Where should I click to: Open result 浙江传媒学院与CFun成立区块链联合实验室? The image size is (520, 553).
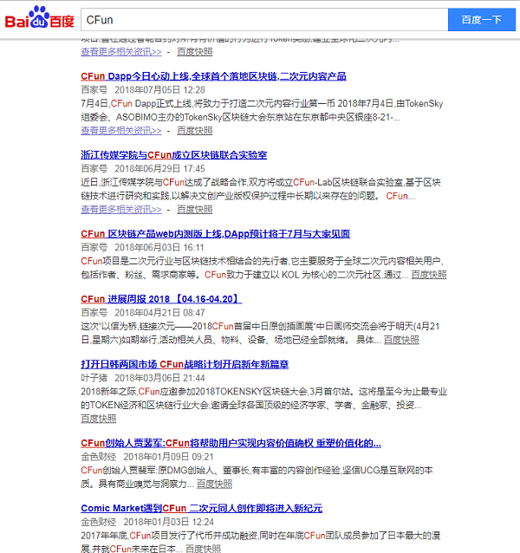[x=174, y=155]
